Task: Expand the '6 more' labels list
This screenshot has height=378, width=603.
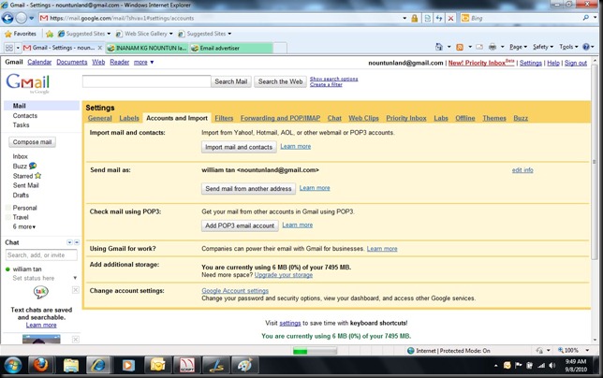Action: click(x=24, y=226)
